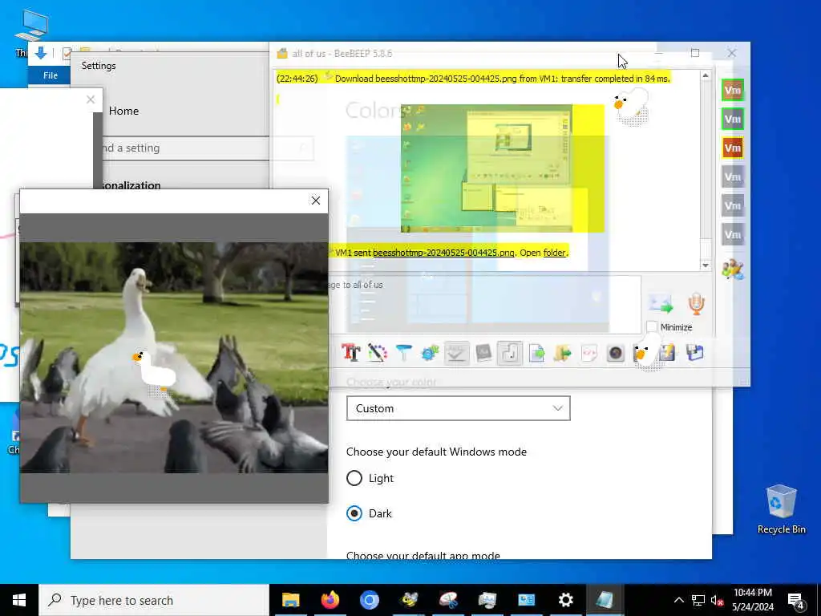The width and height of the screenshot is (821, 616).
Task: Click the taskbar Type here to search box
Action: pos(154,600)
